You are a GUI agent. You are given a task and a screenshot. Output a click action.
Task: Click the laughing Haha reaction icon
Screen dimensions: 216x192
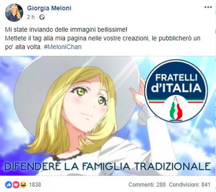(23, 185)
